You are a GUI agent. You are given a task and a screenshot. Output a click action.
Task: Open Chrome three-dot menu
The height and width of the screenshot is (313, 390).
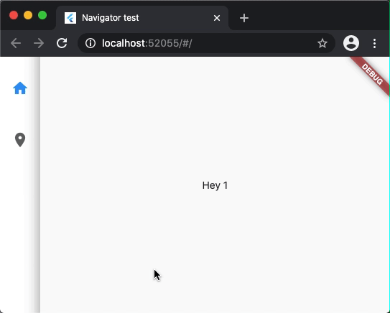(x=374, y=43)
